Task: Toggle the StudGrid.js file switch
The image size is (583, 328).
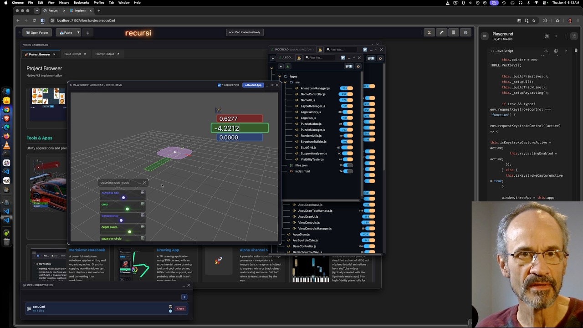Action: (x=348, y=148)
